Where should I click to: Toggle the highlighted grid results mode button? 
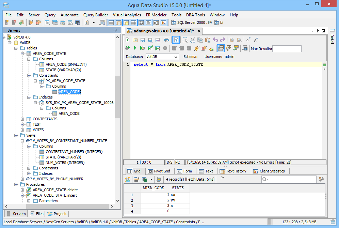(221, 48)
